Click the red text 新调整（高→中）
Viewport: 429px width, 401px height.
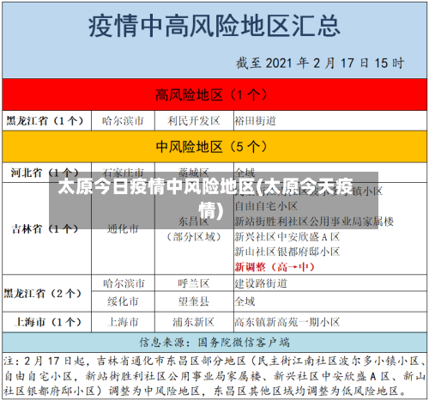pyautogui.click(x=275, y=267)
